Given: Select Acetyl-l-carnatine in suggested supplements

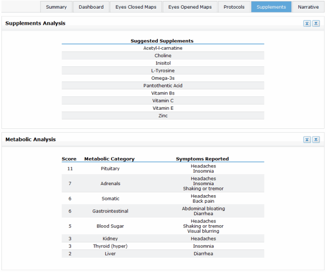Looking at the screenshot, I should pos(163,48).
